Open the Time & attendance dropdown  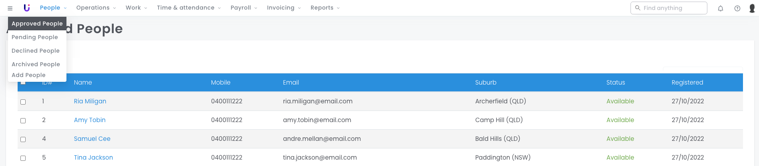189,8
